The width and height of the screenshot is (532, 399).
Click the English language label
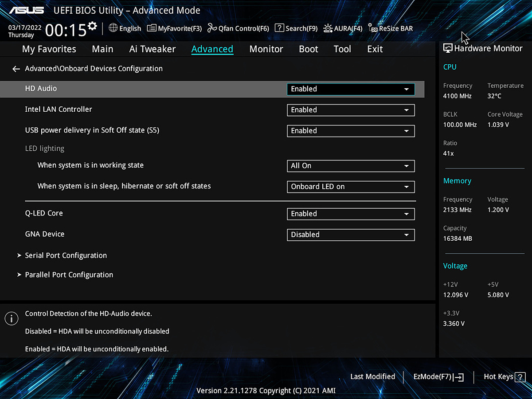coord(130,28)
